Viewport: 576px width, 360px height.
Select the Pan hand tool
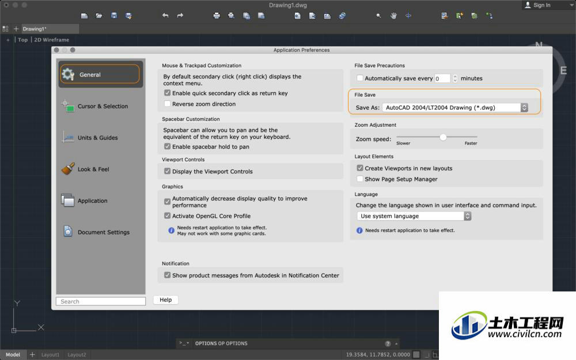tap(393, 16)
